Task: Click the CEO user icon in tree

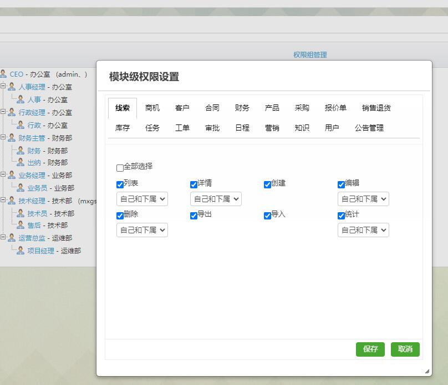Action: pyautogui.click(x=3, y=74)
